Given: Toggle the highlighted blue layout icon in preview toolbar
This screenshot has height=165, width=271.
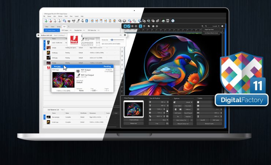Looking at the screenshot, I should point(140,26).
